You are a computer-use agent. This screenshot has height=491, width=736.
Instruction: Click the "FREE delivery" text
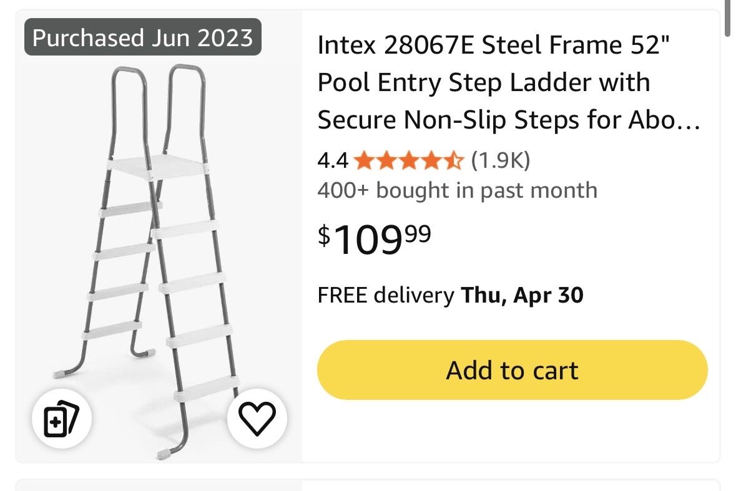386,295
